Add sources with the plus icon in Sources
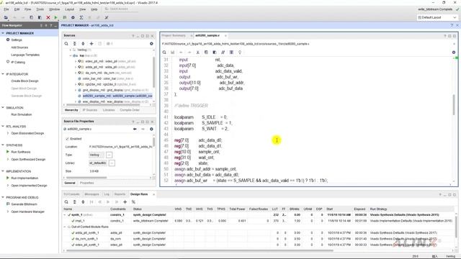The height and width of the screenshot is (259, 461). click(91, 44)
